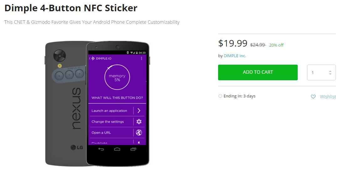This screenshot has height=174, width=340.
Task: Tap the gear icon next to Change the settings
Action: [139, 122]
